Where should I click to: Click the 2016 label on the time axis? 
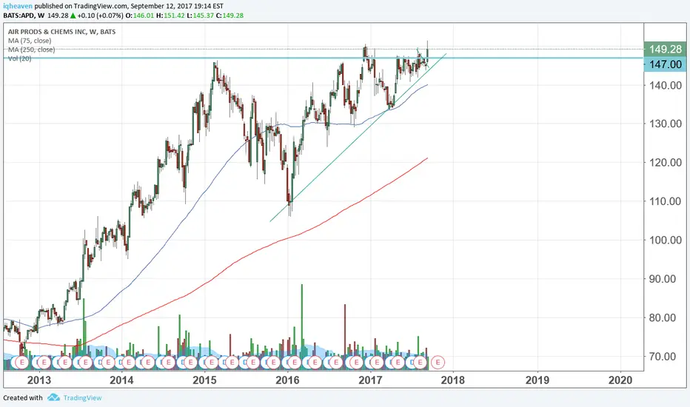click(x=287, y=380)
